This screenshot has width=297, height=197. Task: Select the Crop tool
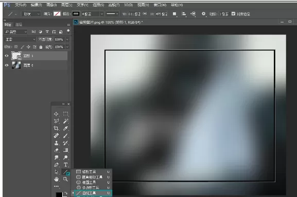(56, 128)
